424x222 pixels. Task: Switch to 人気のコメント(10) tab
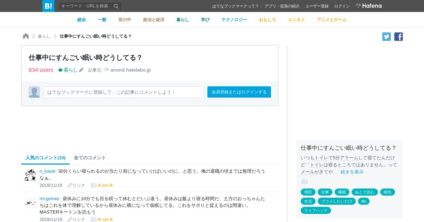pos(46,158)
